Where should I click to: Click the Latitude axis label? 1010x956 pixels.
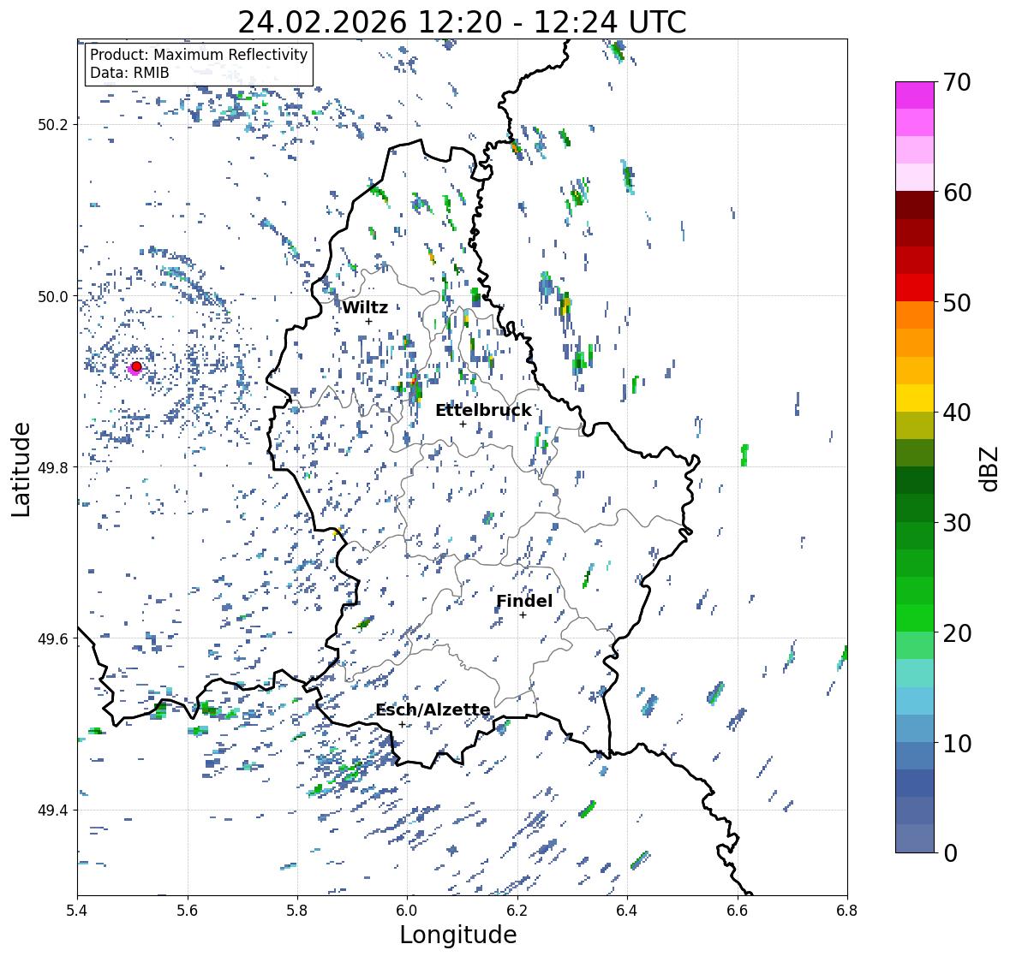[21, 469]
